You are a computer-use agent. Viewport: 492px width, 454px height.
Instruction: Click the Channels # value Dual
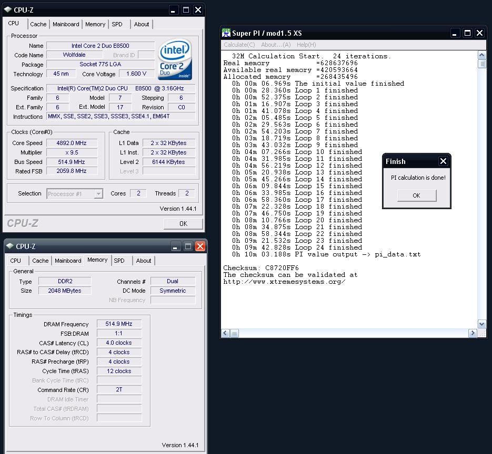pos(173,281)
